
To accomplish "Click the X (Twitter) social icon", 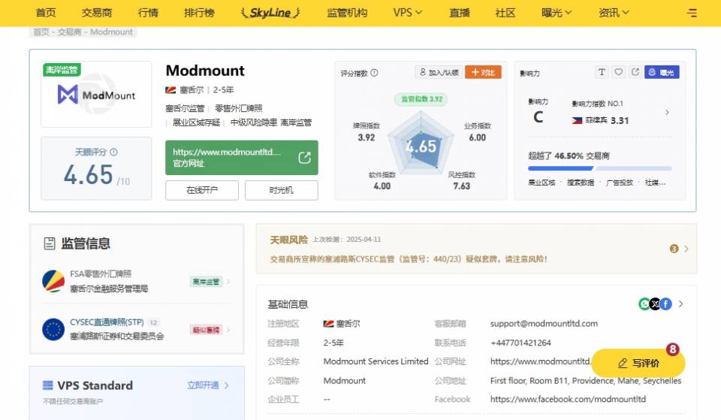I will [x=655, y=304].
